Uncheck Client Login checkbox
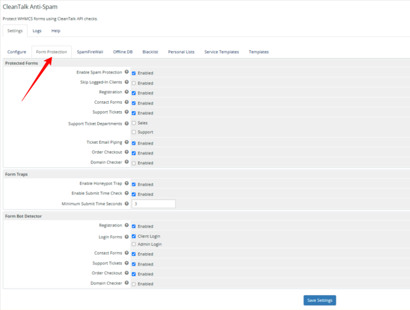410x310 pixels. point(134,236)
